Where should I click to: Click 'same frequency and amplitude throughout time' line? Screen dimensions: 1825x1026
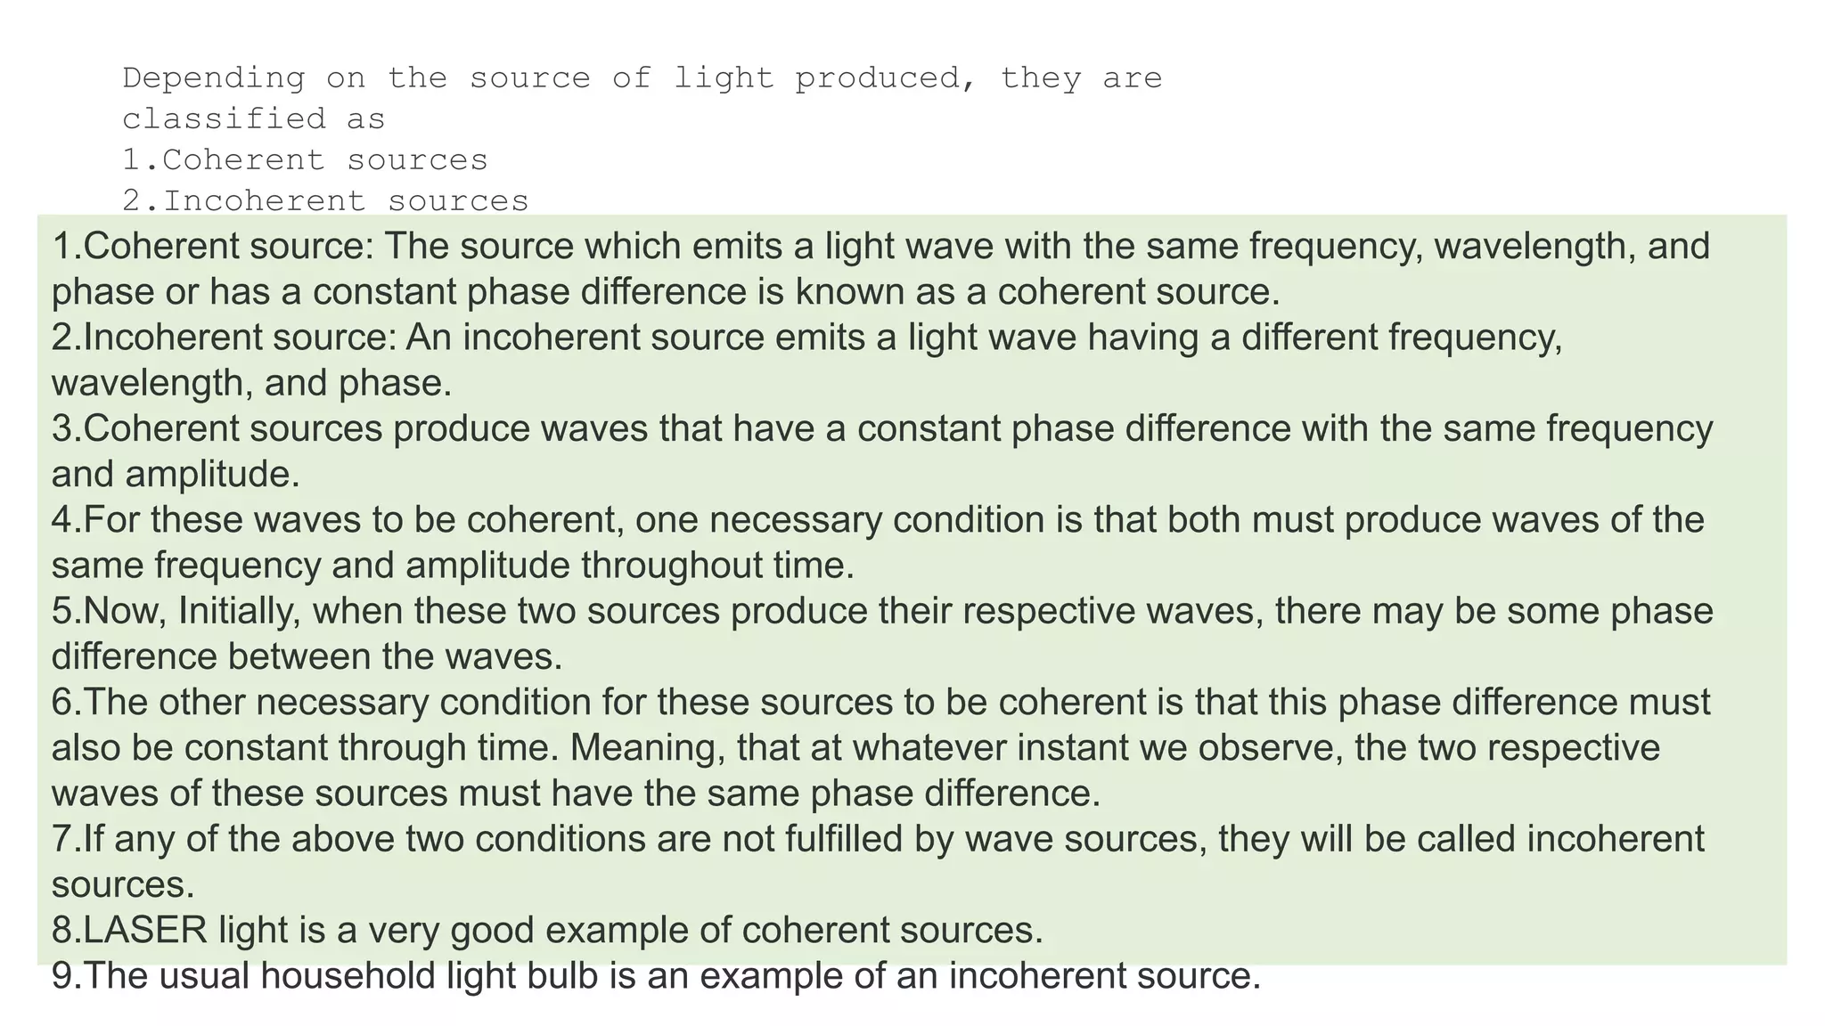(x=453, y=566)
